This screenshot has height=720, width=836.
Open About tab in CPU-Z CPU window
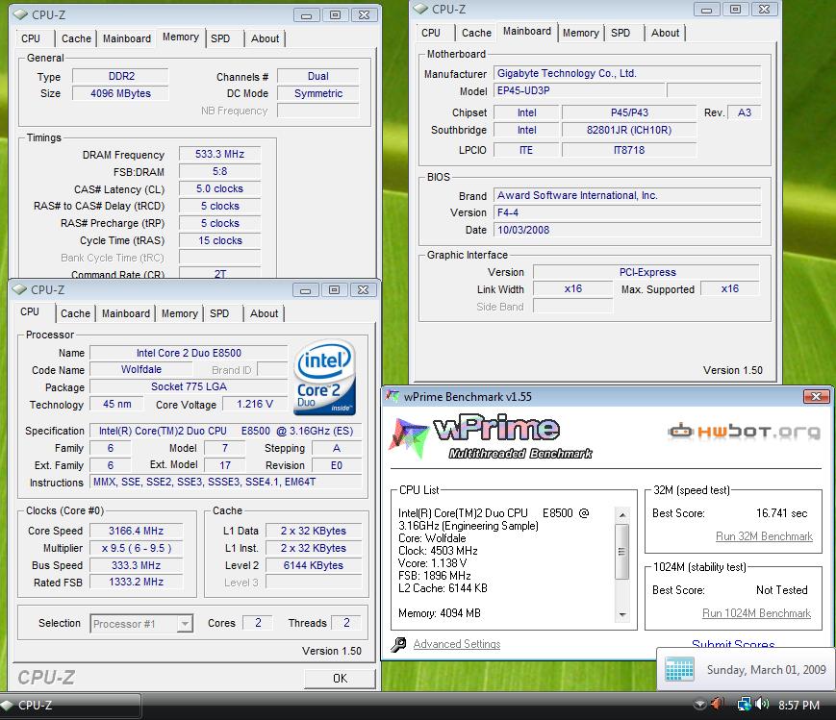point(264,313)
